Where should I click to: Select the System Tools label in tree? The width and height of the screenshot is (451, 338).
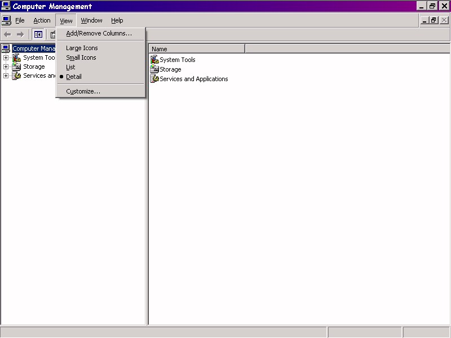tap(39, 58)
